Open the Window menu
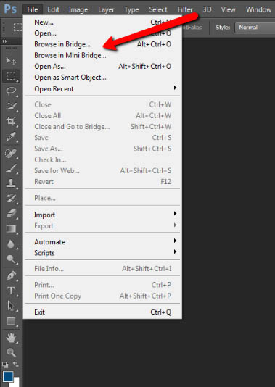Viewport: 275px width, 387px height. 258,9
